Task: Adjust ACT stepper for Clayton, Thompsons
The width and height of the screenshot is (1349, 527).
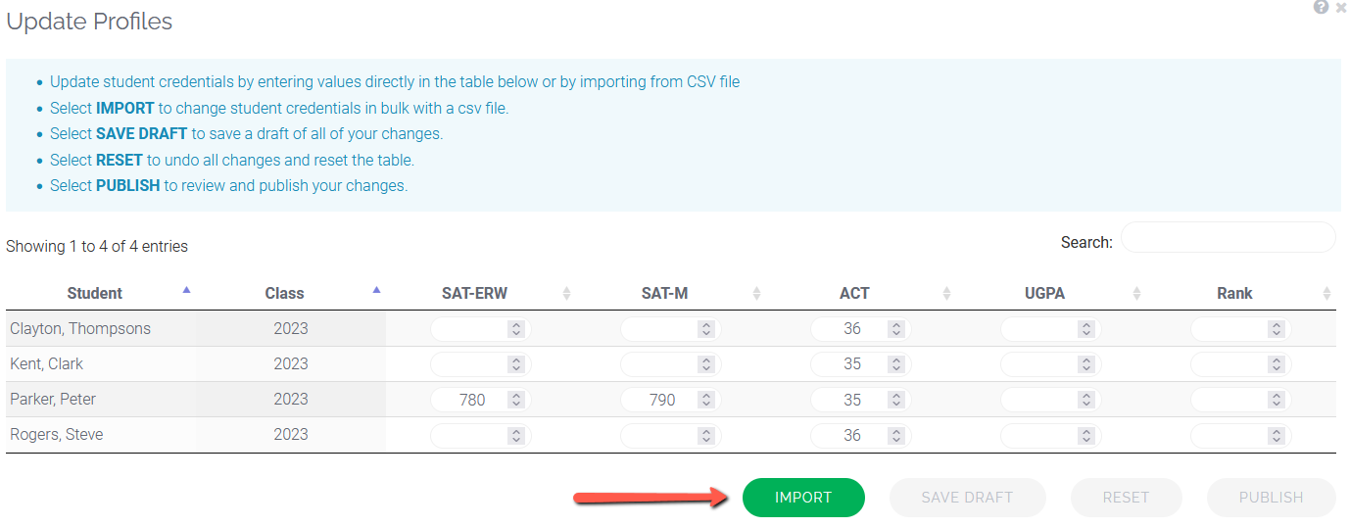Action: pyautogui.click(x=896, y=329)
